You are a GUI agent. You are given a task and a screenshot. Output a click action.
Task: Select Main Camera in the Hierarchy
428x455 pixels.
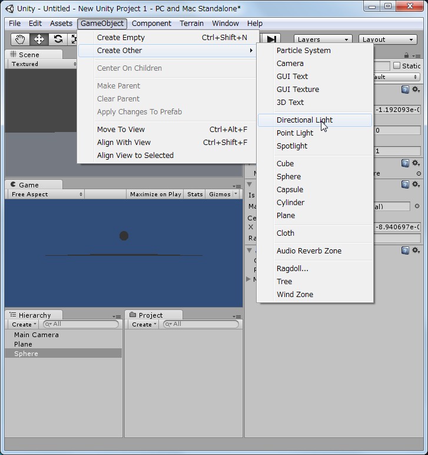(x=37, y=335)
